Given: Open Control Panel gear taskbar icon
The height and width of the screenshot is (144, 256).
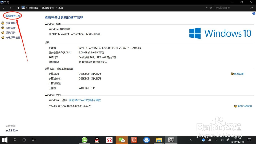Looking at the screenshot, I should (x=171, y=140).
